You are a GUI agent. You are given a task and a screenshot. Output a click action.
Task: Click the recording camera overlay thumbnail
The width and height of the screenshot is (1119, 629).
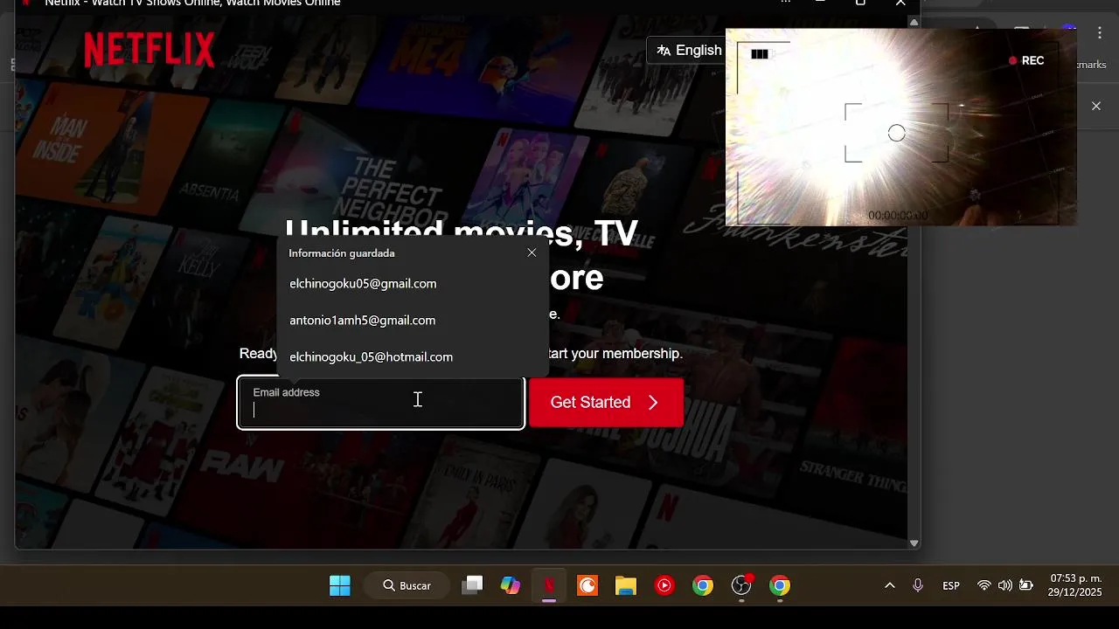901,127
